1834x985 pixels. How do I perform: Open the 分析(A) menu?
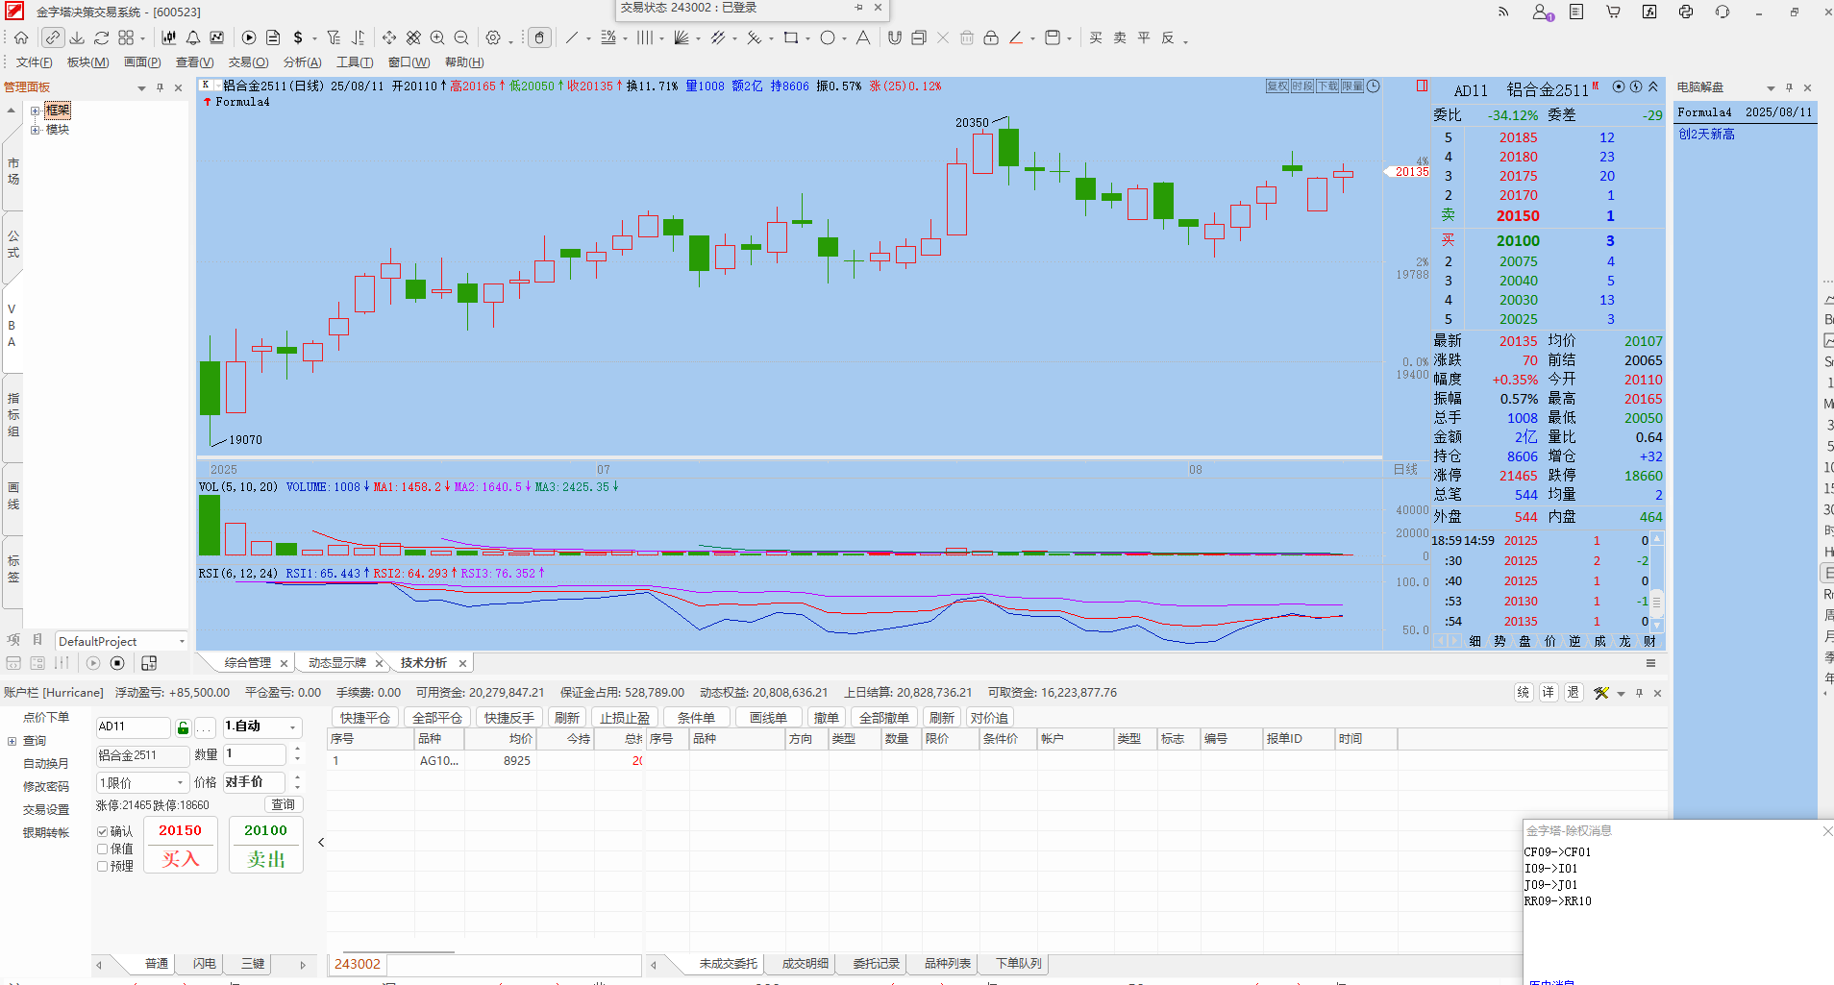(302, 62)
